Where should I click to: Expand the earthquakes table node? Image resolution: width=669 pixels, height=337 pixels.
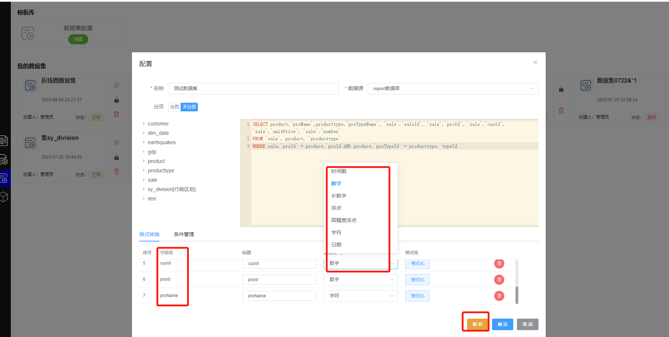144,142
